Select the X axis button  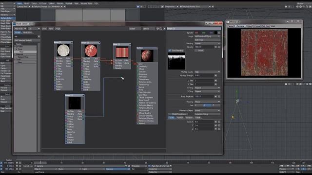(198, 105)
